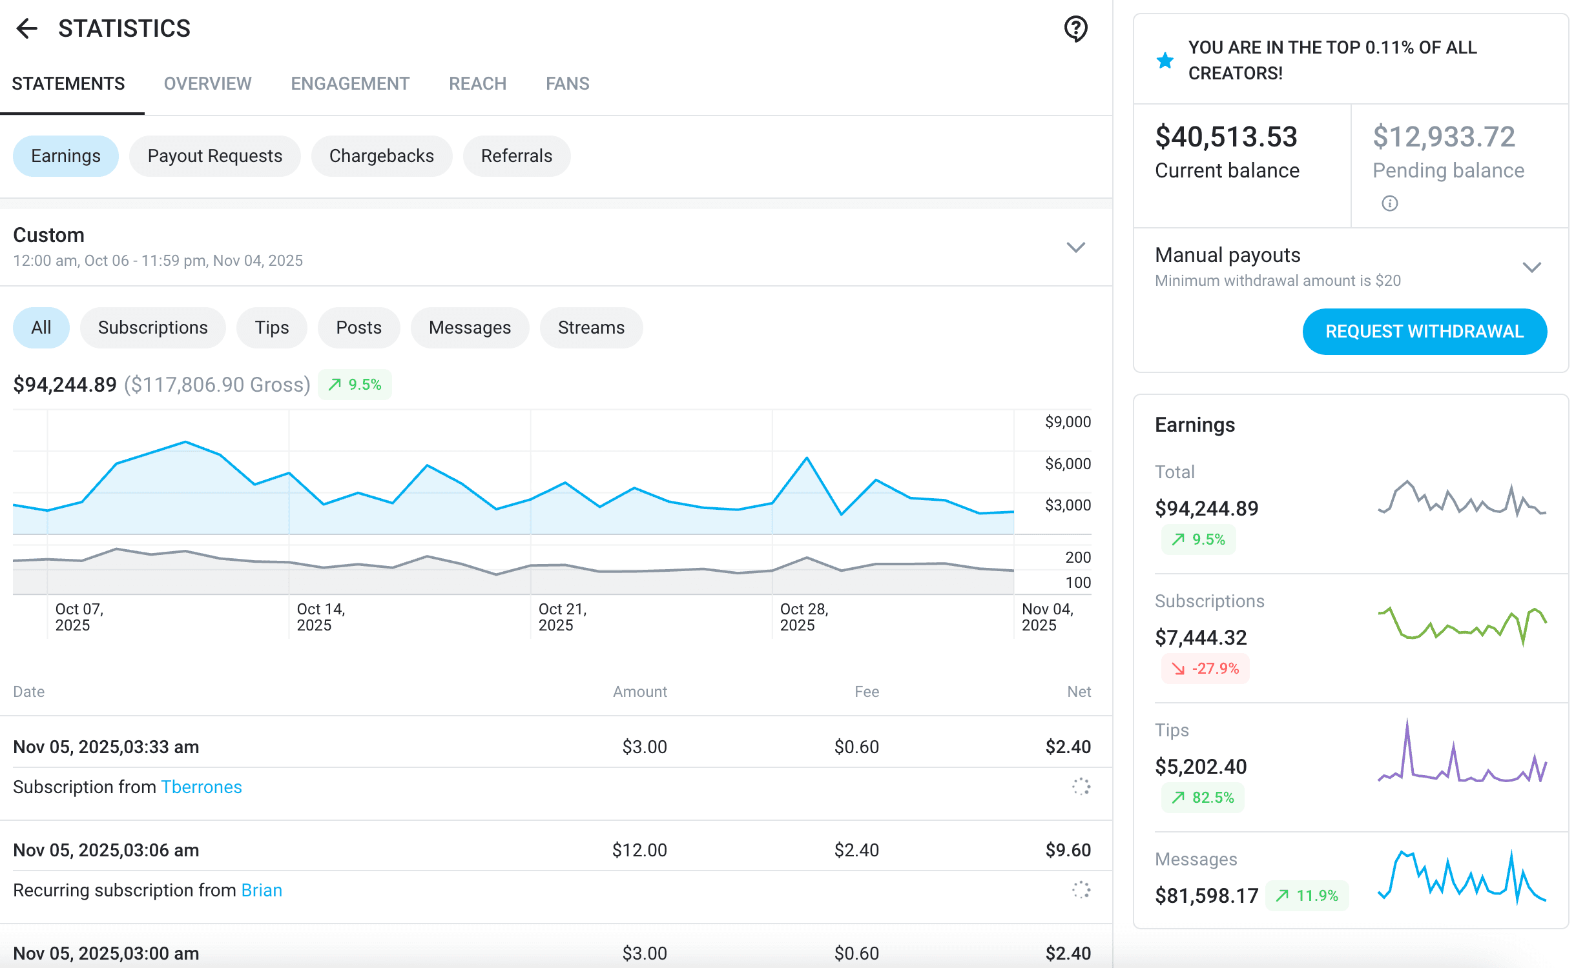The width and height of the screenshot is (1585, 968).
Task: Select the Subscriptions filter chip
Action: point(152,328)
